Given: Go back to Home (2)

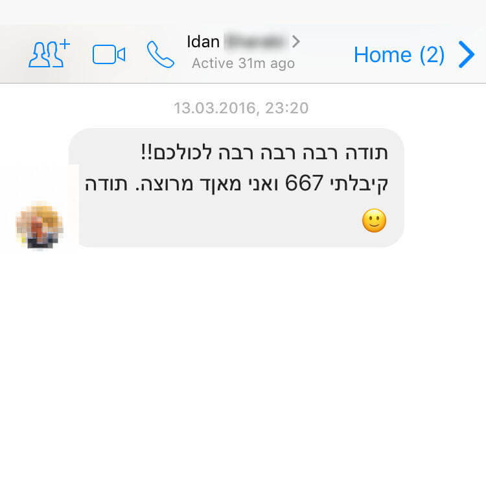Looking at the screenshot, I should coord(399,55).
